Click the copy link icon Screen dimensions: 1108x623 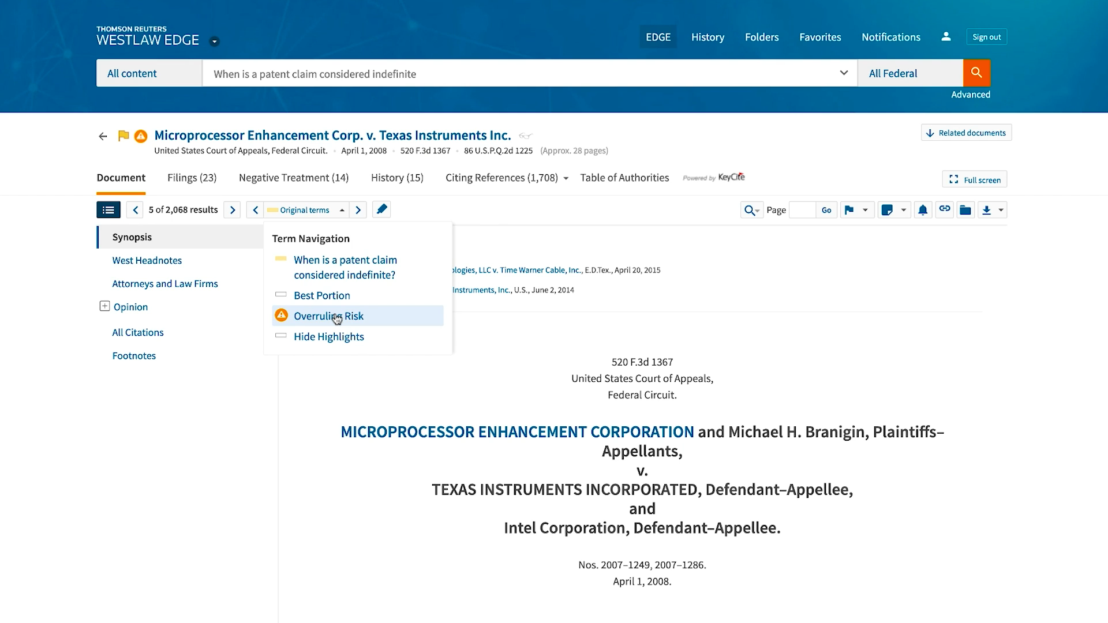click(x=944, y=209)
